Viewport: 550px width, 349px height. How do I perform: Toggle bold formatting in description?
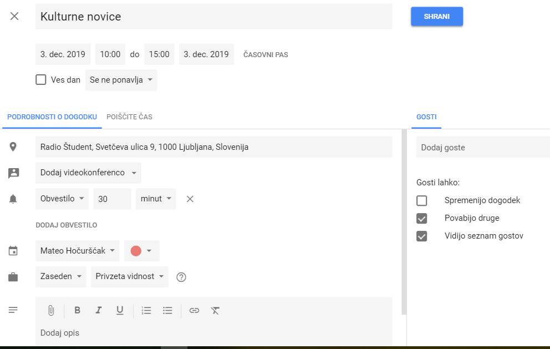click(x=78, y=311)
